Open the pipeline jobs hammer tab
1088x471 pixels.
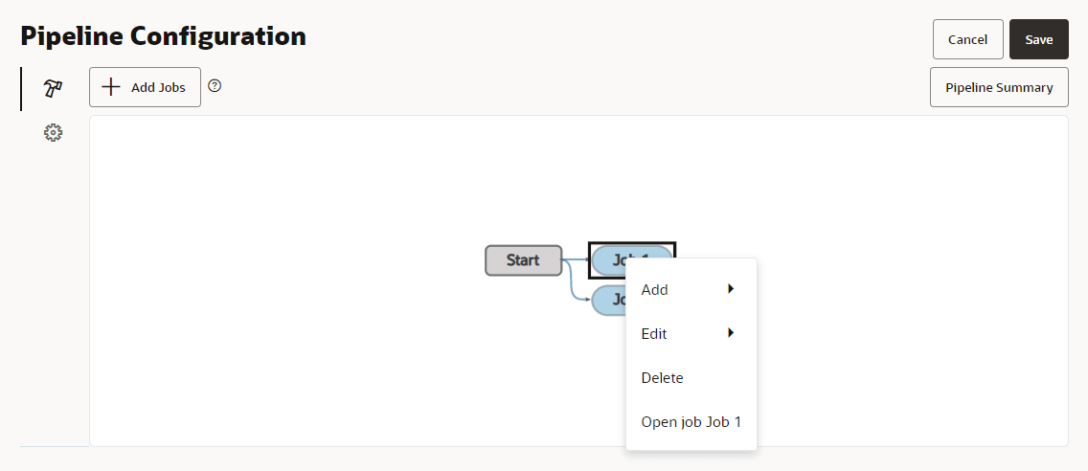(x=53, y=88)
